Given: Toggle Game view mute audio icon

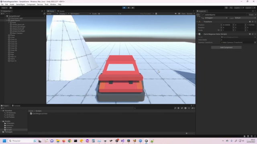Looking at the screenshot, I should tap(175, 14).
